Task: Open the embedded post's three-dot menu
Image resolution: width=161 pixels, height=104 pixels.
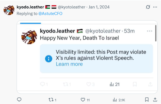Action: tap(150, 31)
